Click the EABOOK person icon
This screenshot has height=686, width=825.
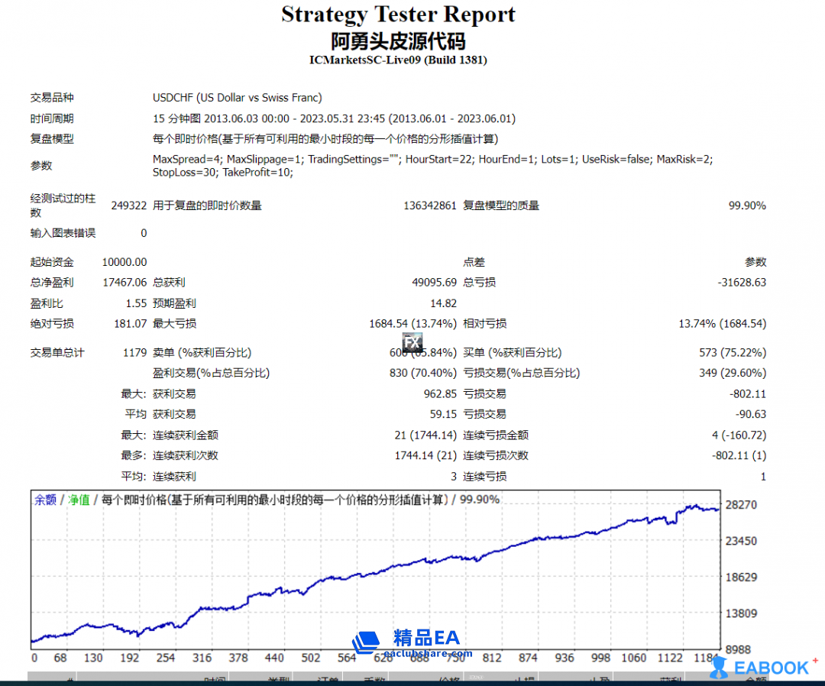click(x=718, y=668)
